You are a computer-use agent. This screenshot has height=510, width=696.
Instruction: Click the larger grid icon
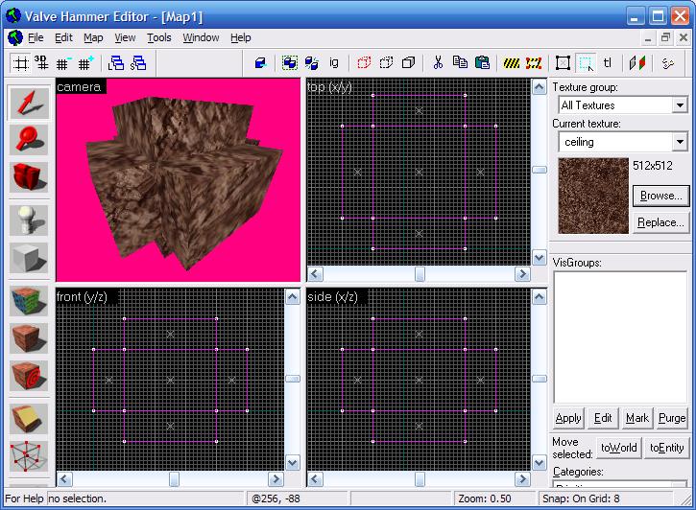[x=85, y=63]
